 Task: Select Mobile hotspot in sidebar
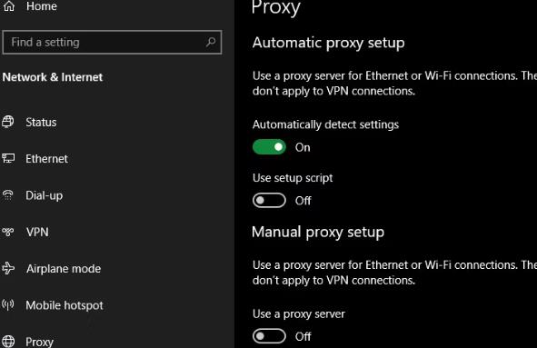point(65,305)
